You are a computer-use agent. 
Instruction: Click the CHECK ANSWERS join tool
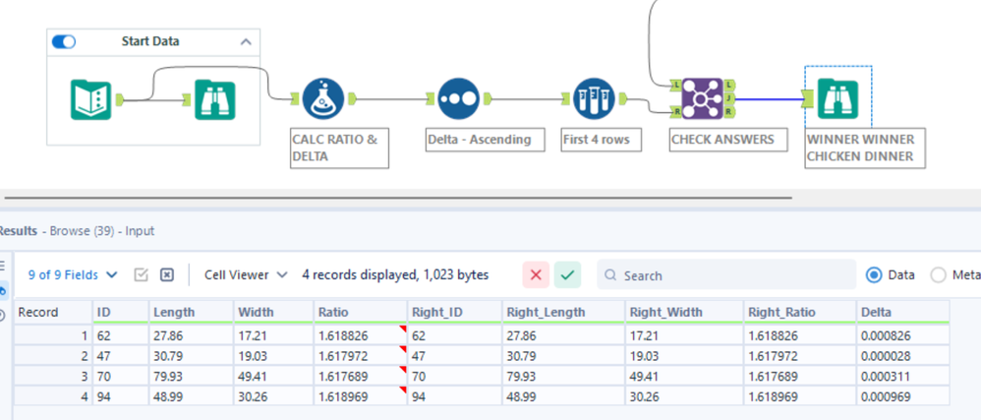701,98
